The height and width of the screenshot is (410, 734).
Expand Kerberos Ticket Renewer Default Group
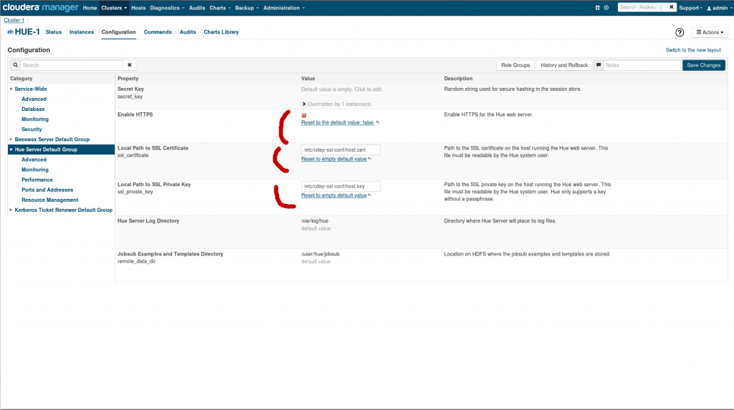pyautogui.click(x=11, y=210)
